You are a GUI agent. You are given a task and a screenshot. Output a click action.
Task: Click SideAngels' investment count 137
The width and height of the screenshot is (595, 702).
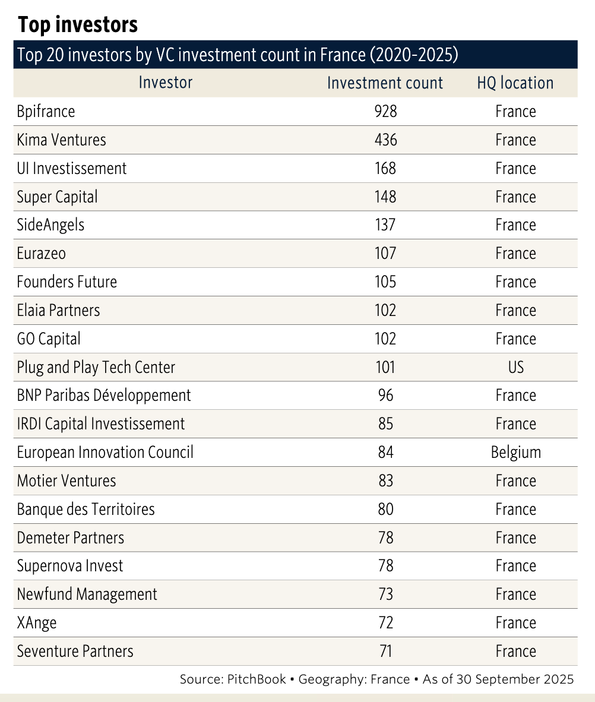point(385,225)
